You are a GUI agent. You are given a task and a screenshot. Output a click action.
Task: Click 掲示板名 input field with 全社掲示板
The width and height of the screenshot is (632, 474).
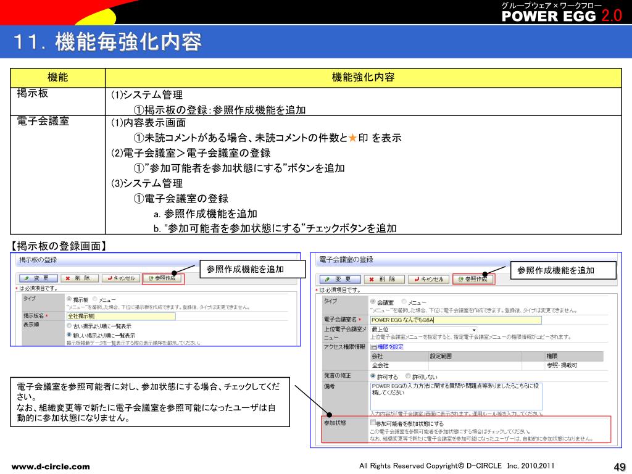[121, 316]
